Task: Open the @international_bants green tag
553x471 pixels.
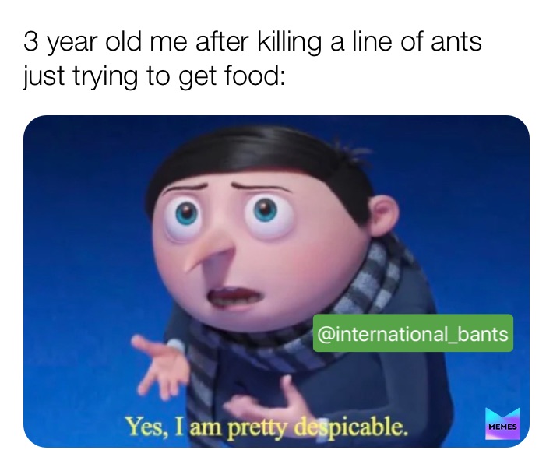Action: tap(413, 333)
